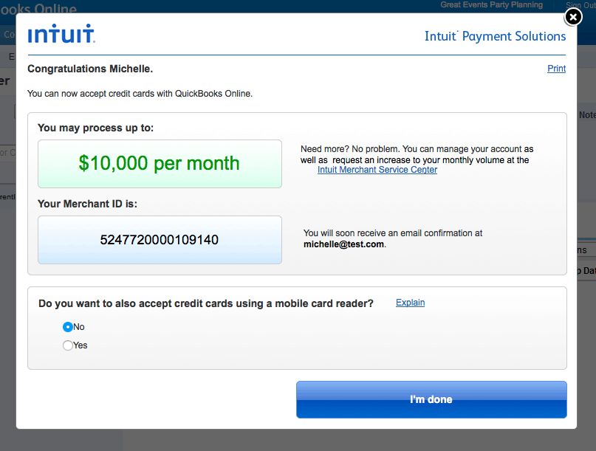
Task: Click the Sign Out link in background page
Action: click(580, 5)
